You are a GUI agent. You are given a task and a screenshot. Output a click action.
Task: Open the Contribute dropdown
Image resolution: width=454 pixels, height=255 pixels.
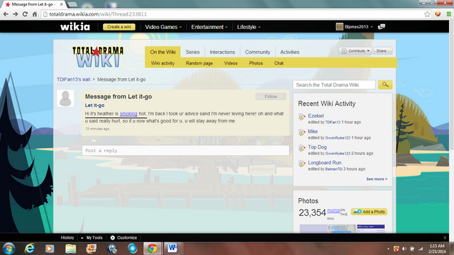tap(355, 51)
